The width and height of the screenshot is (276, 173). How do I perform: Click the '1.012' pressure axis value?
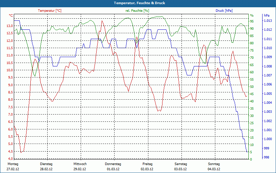268,30
